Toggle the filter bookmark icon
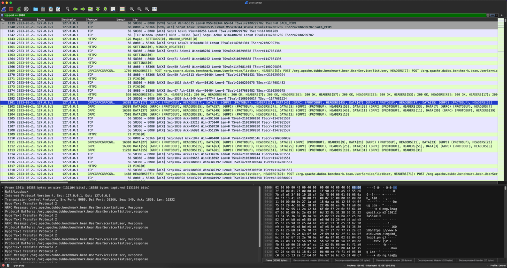The image size is (507, 268). 2,15
